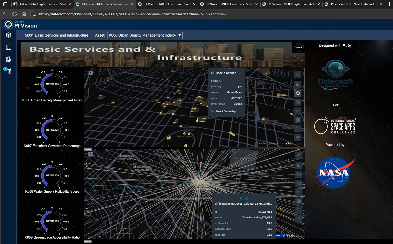Expand the side panel arrow on lower map
Screen dimensions: 393x244
click(91, 154)
